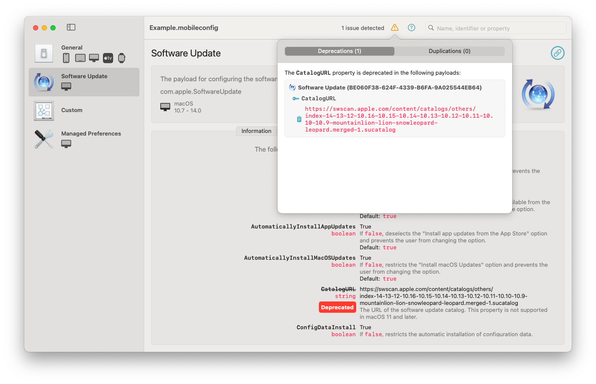Click the ConfigDataInstall property name
Screen dimensions: 596x384
326,328
